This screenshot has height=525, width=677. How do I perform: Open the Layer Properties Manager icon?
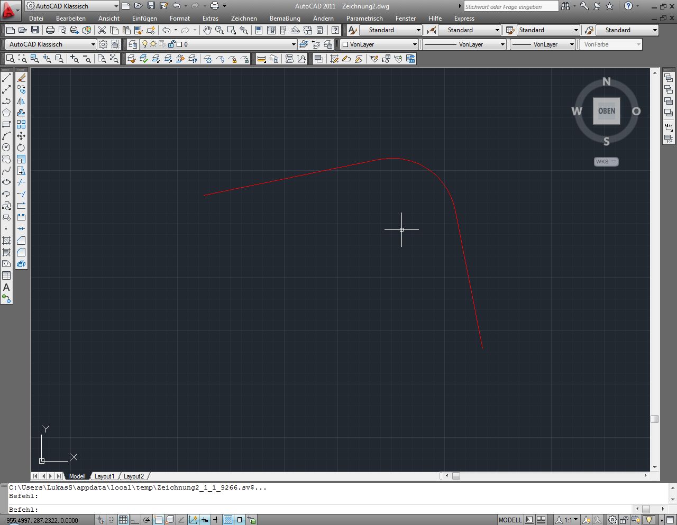(133, 44)
